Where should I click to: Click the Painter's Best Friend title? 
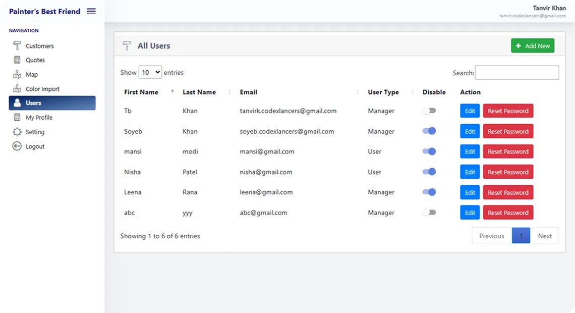click(45, 12)
